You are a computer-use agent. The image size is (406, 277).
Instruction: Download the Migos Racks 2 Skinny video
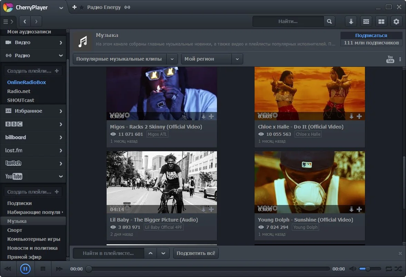[x=204, y=116]
